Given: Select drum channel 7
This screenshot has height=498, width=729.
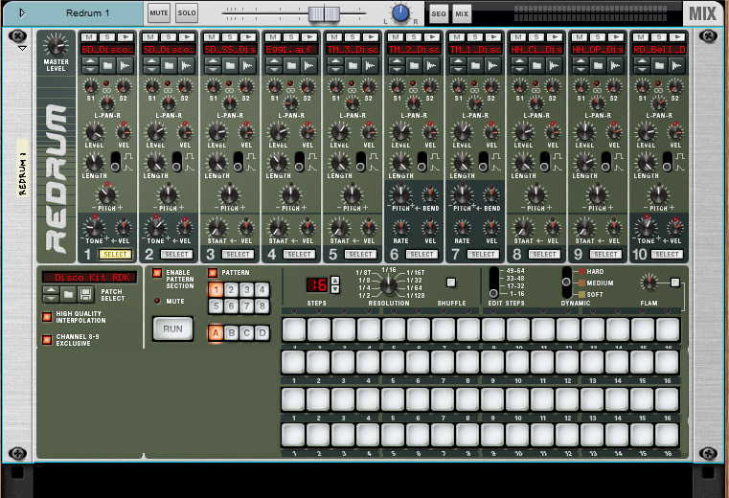Looking at the screenshot, I should point(483,255).
